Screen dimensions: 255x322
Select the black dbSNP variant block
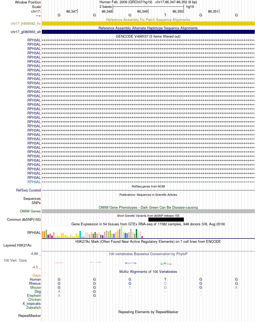click(x=166, y=219)
